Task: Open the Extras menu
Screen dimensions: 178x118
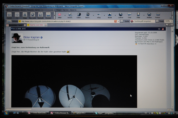Action: coord(37,10)
